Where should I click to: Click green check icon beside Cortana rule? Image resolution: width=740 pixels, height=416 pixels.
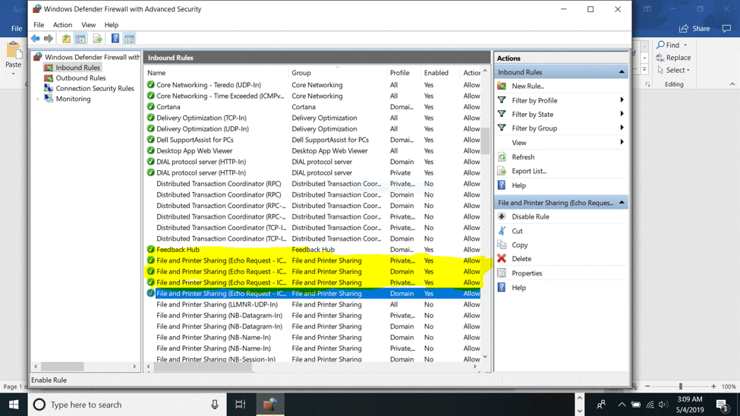click(150, 107)
